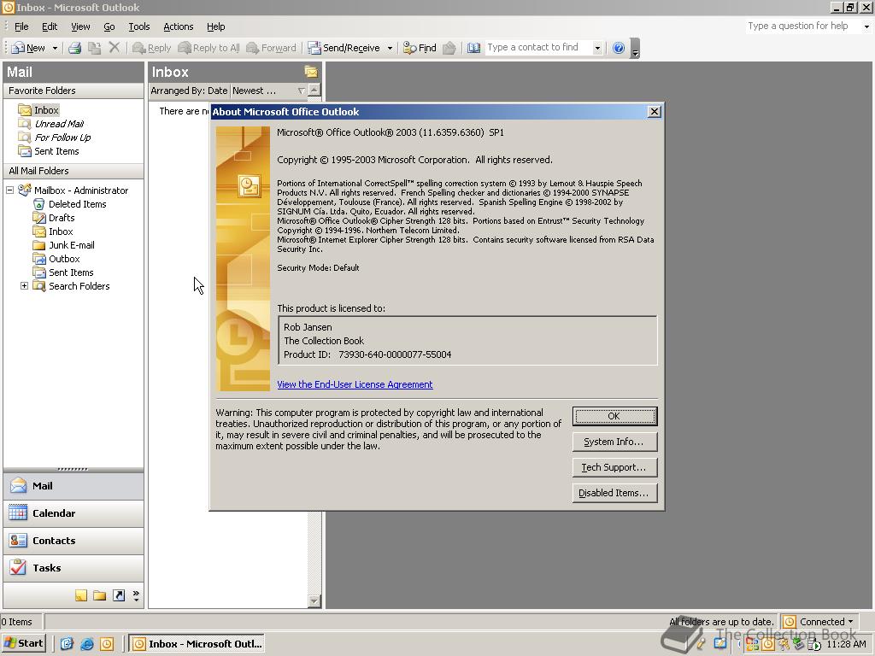
Task: Open the Go menu
Action: tap(109, 26)
